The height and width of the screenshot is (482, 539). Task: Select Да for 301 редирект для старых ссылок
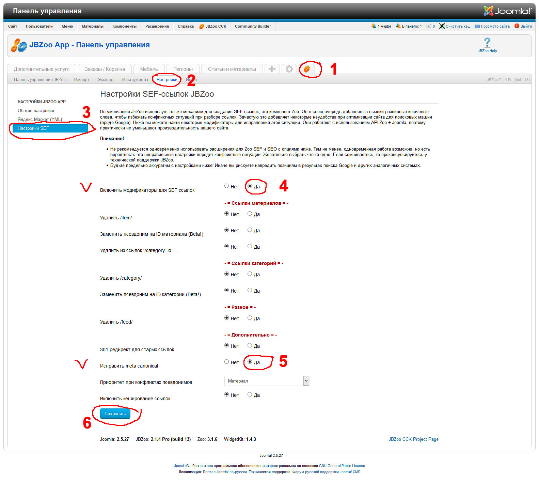click(x=250, y=345)
